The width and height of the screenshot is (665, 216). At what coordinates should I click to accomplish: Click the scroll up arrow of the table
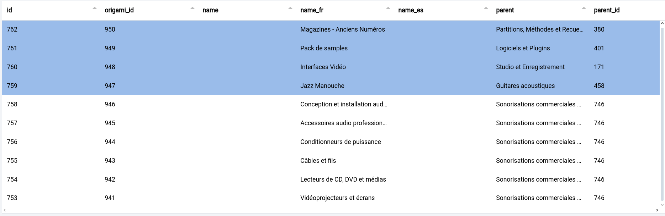click(x=662, y=23)
